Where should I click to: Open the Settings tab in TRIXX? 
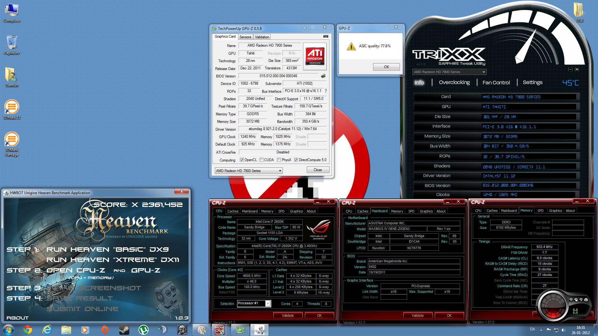(532, 82)
